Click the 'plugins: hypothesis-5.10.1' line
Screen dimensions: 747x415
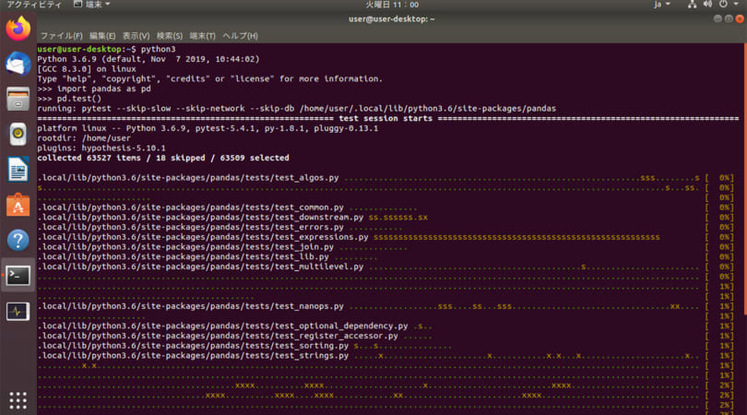tap(101, 148)
